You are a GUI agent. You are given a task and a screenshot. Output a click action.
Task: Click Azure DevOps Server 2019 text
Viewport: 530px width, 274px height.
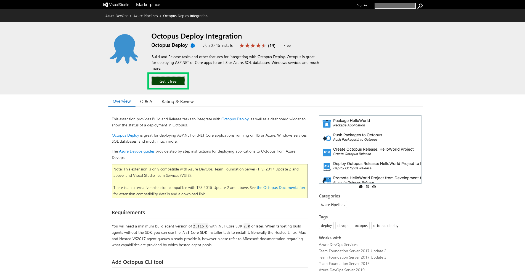(342, 270)
